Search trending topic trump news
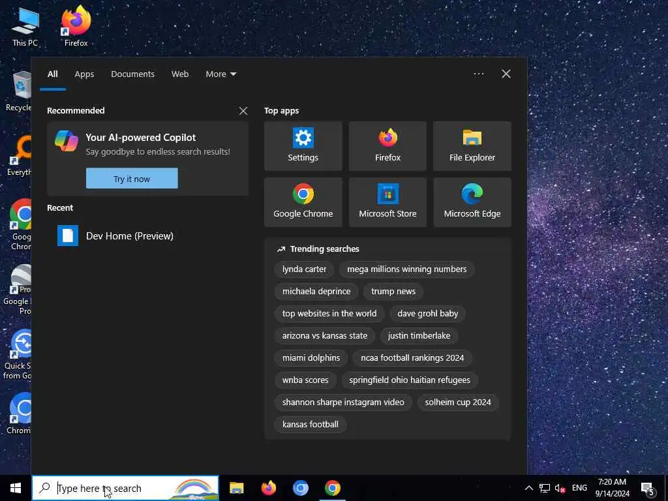 pyautogui.click(x=393, y=292)
